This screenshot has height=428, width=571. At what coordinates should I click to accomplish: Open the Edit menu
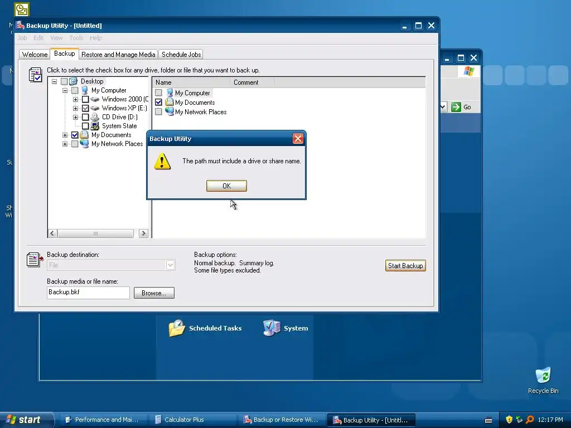(x=38, y=38)
